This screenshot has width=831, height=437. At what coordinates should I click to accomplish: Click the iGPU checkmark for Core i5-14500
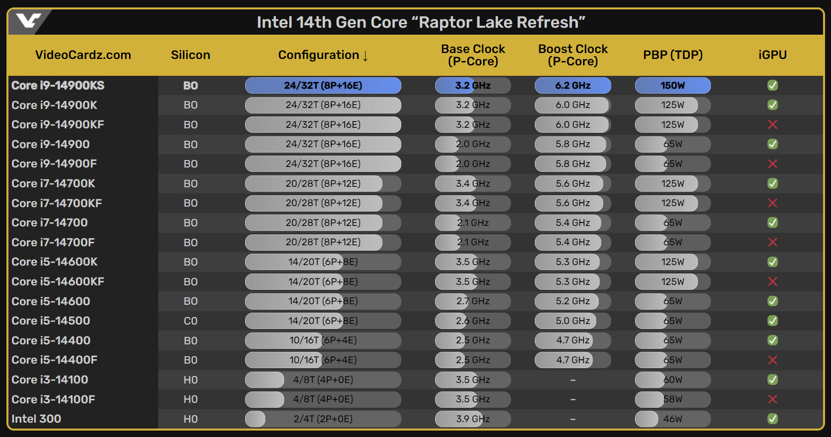click(772, 321)
